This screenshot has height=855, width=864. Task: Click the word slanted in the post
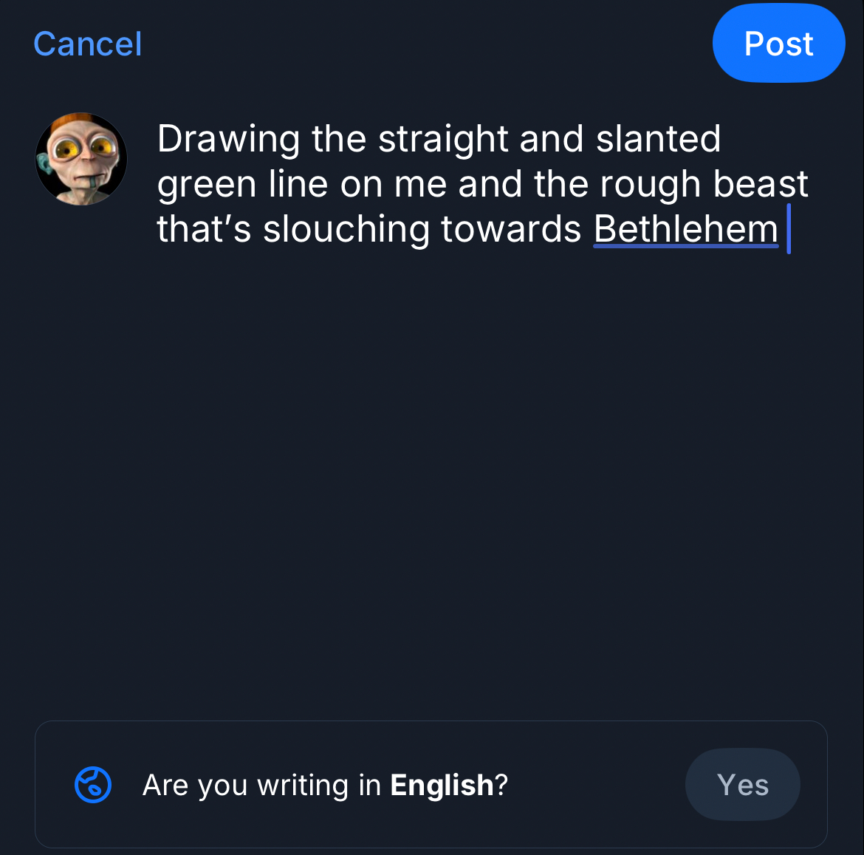click(658, 140)
